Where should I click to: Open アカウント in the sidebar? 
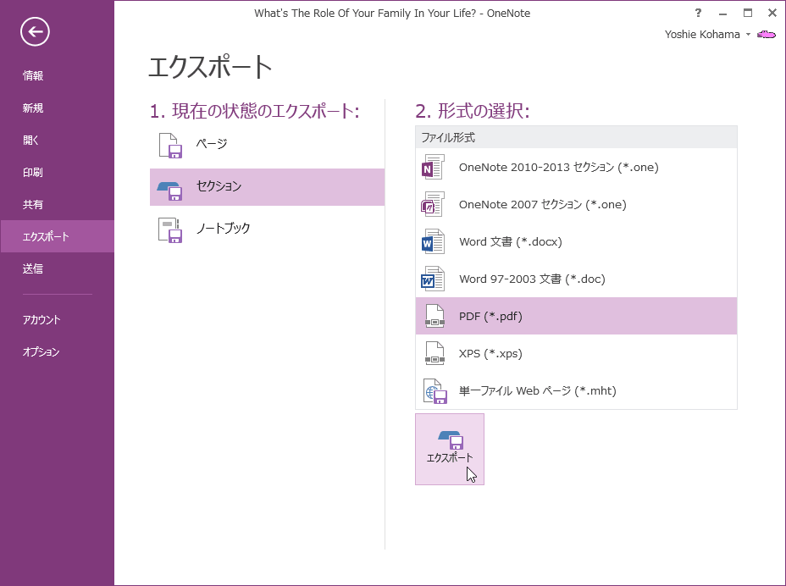click(x=57, y=319)
